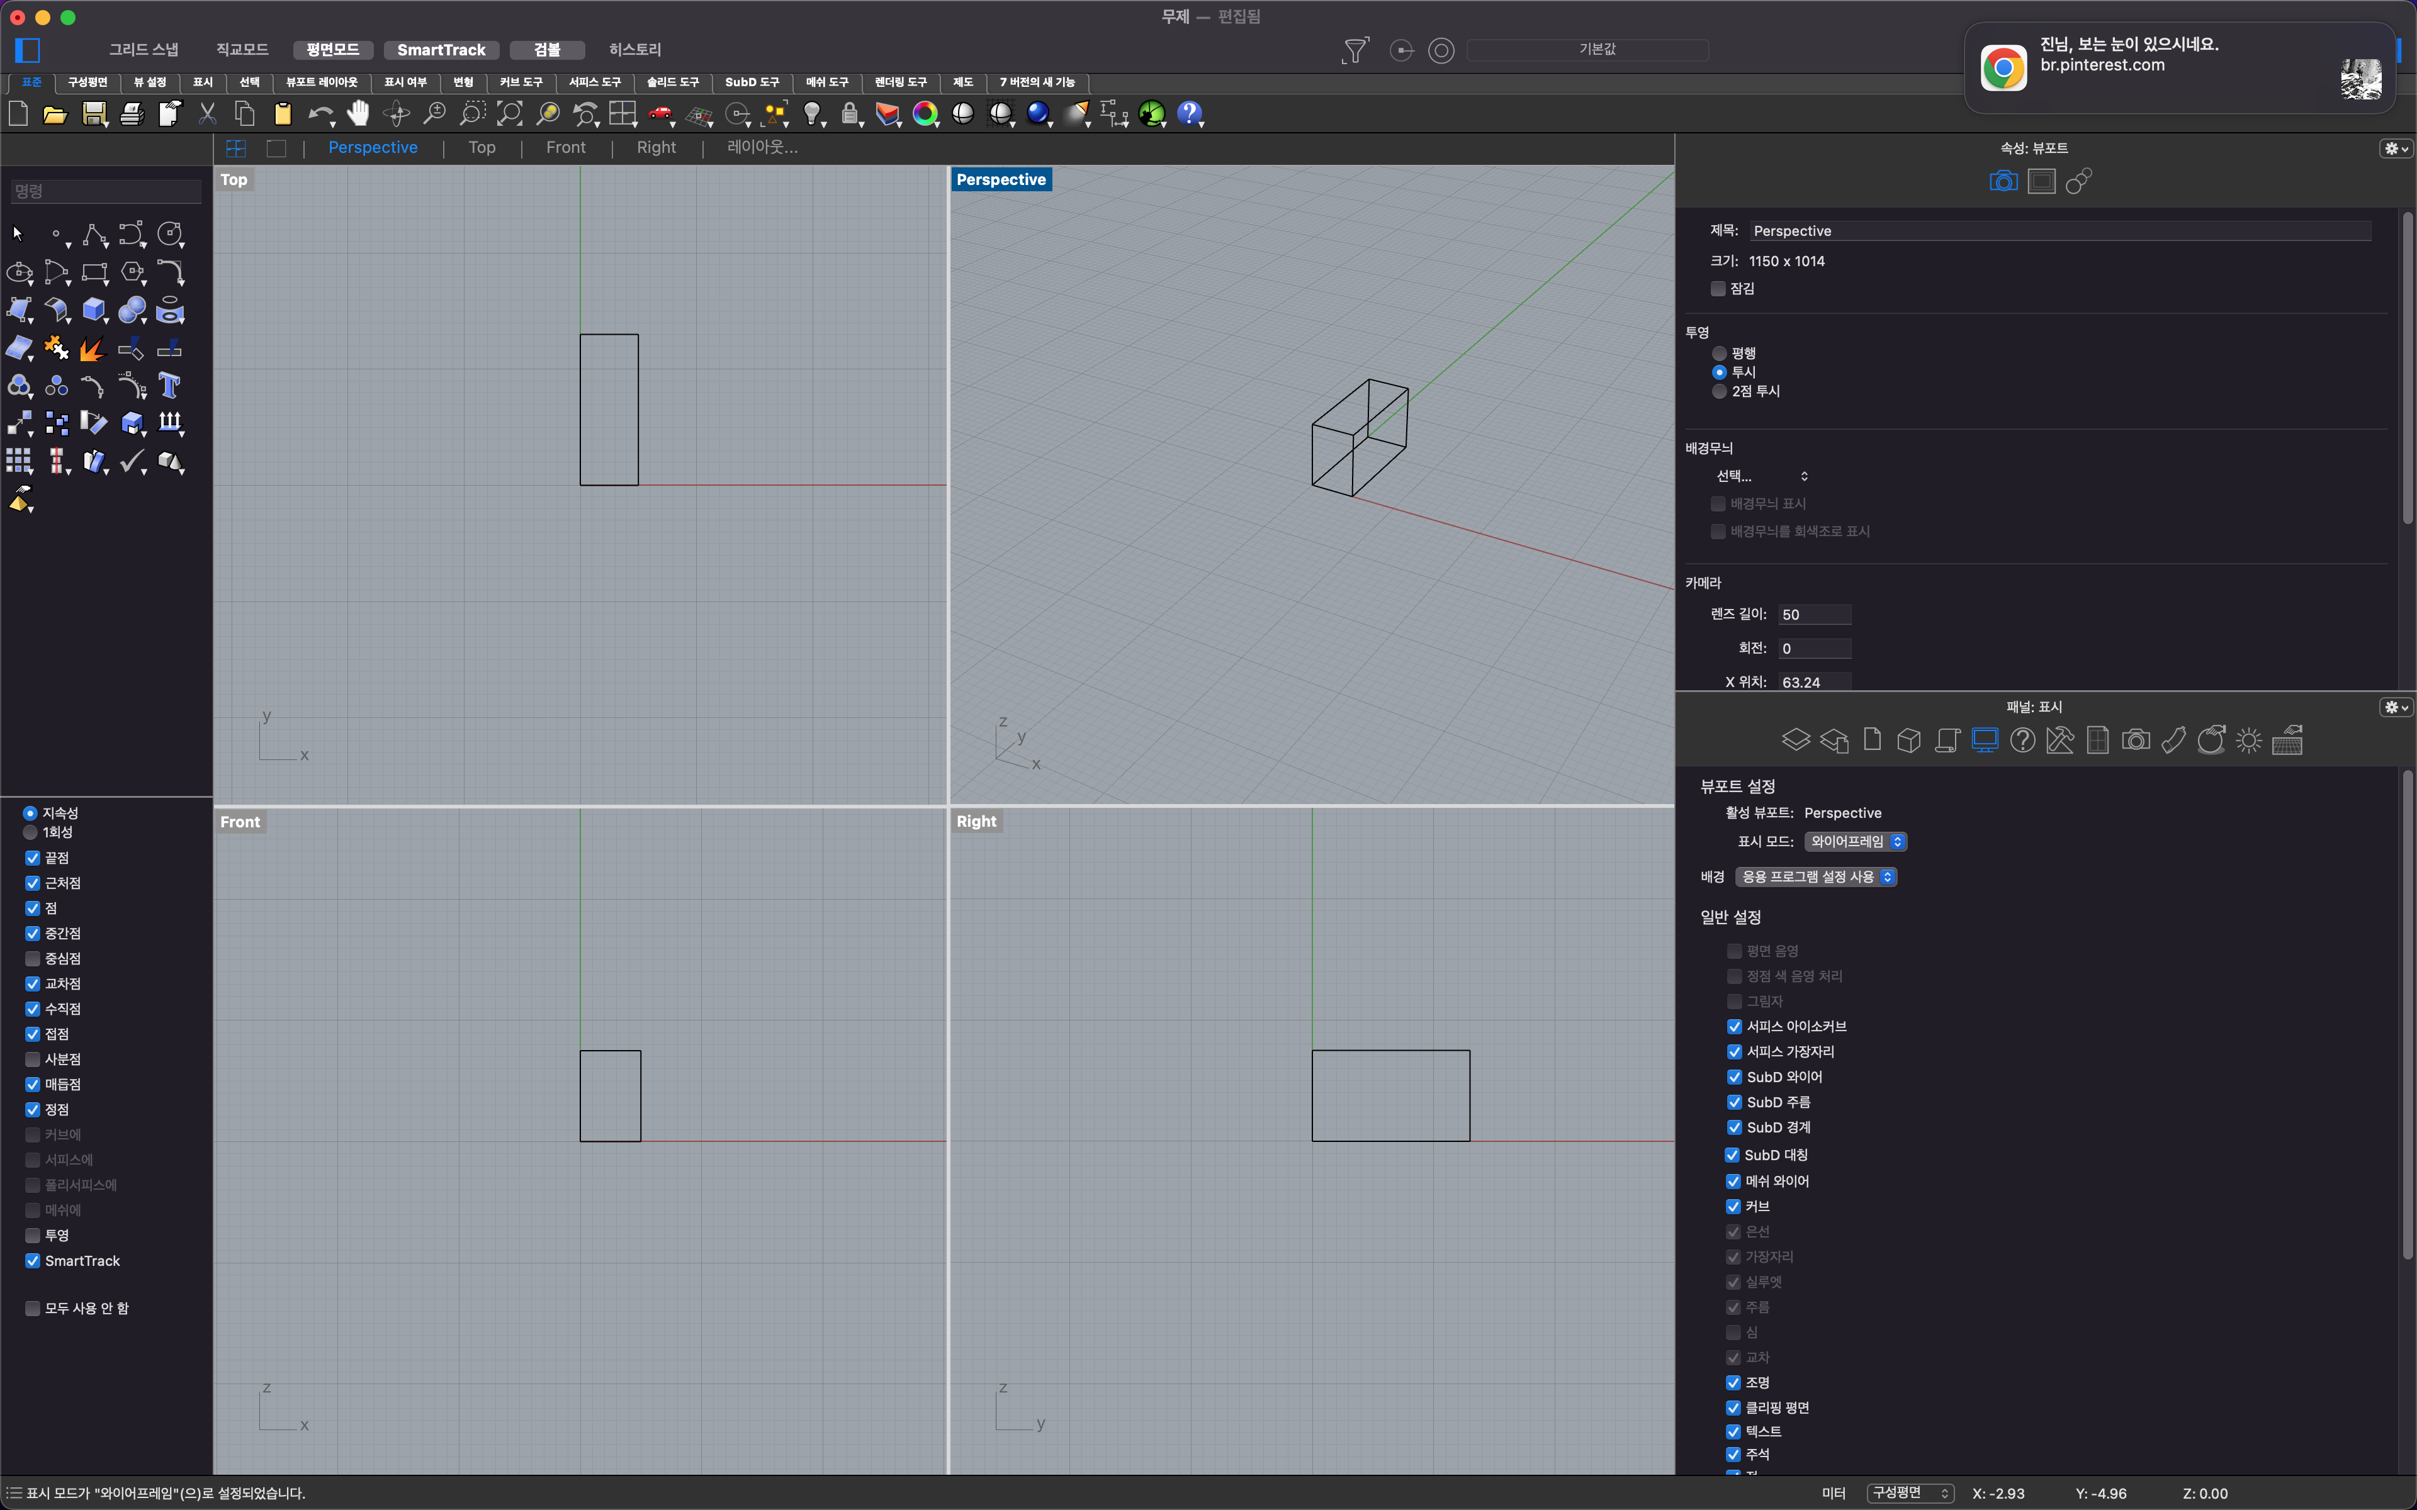Open the 기본값 filter field
This screenshot has height=1510, width=2417.
pyautogui.click(x=1587, y=49)
